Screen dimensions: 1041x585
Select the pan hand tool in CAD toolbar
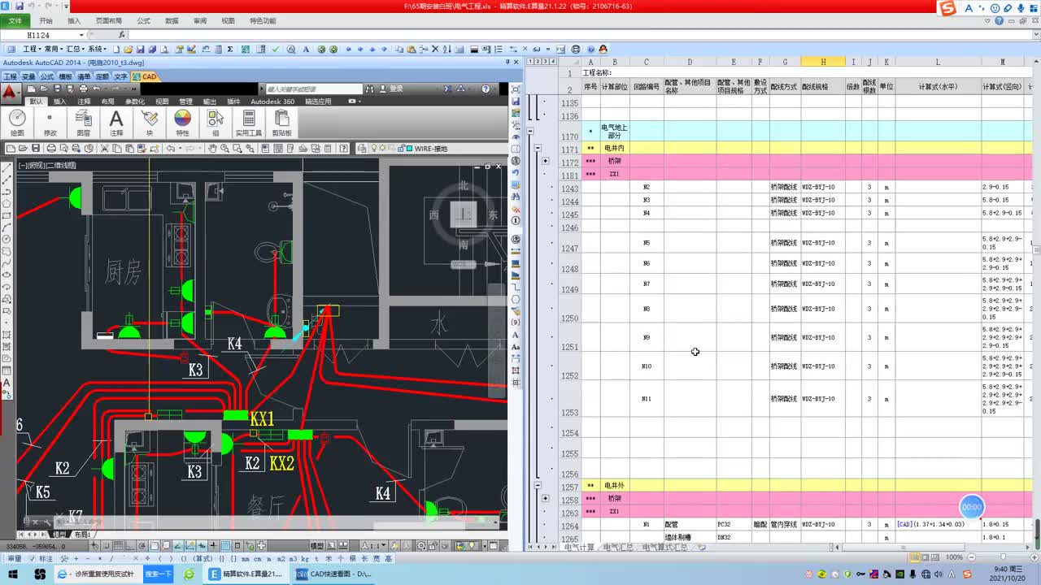(x=212, y=149)
